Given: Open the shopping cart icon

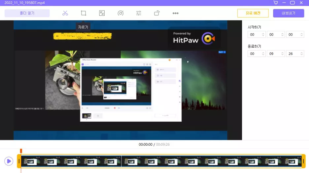Looking at the screenshot, I should 276,3.
